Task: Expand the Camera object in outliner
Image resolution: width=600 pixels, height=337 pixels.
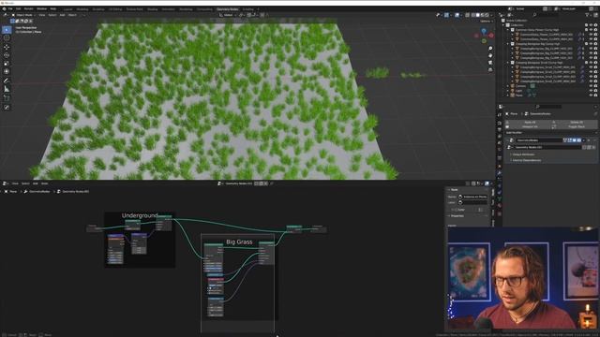Action: (x=508, y=86)
